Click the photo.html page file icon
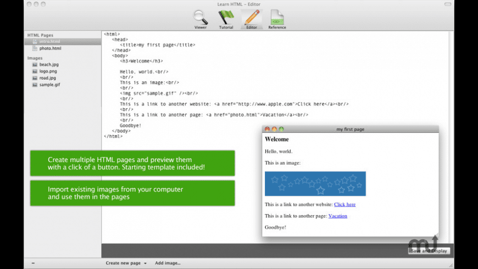The height and width of the screenshot is (269, 478). [35, 48]
